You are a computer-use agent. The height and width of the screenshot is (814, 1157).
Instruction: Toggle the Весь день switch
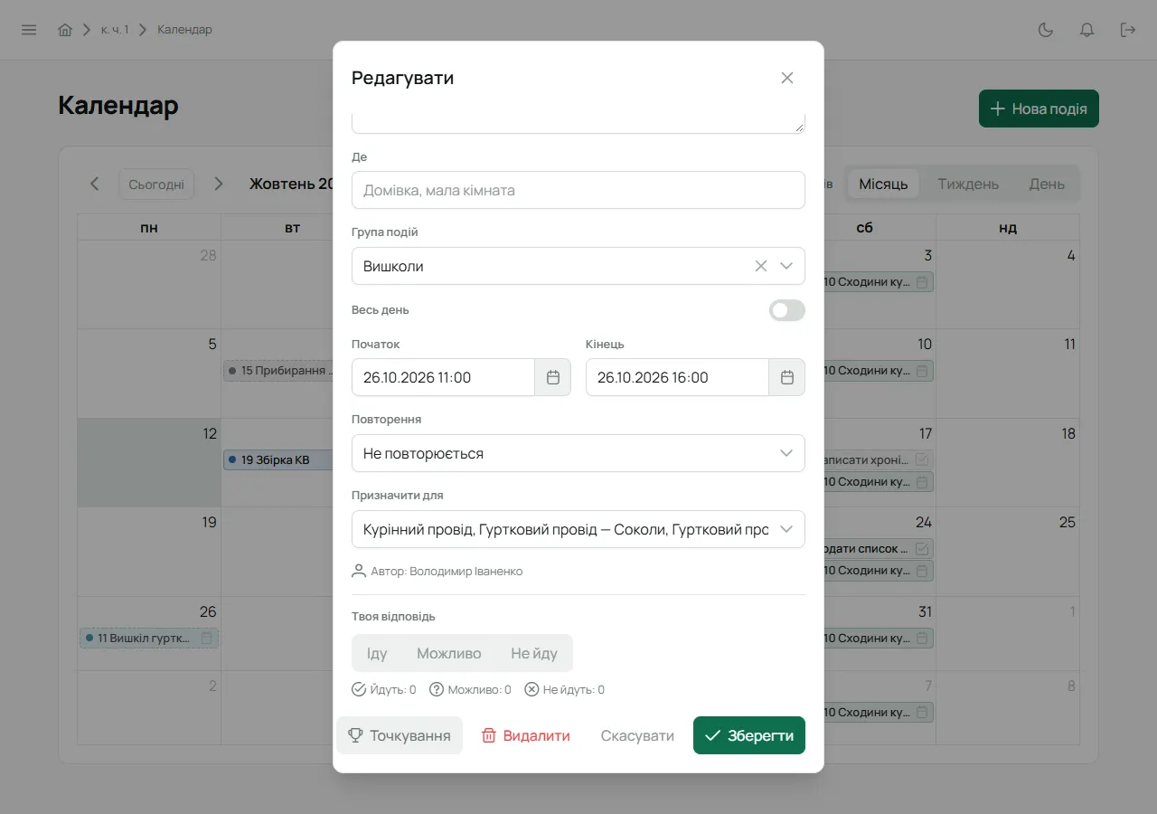[787, 310]
